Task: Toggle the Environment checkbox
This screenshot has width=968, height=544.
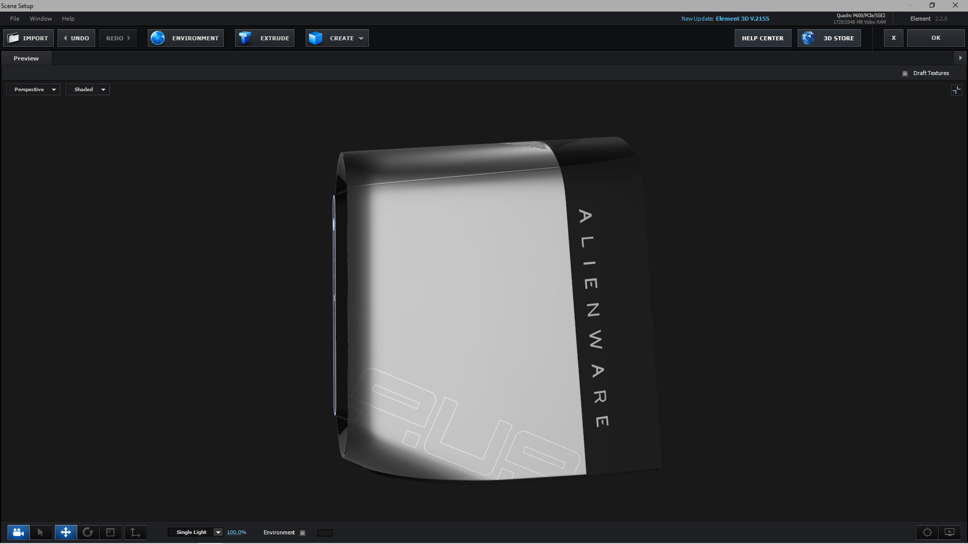Action: point(302,533)
